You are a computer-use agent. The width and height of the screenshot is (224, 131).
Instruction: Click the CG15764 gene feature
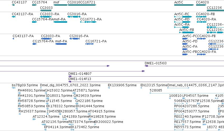34,5
